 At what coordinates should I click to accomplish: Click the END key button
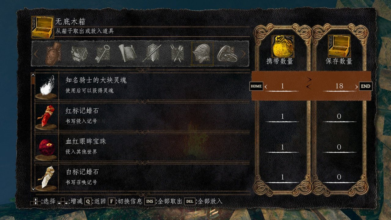point(365,86)
